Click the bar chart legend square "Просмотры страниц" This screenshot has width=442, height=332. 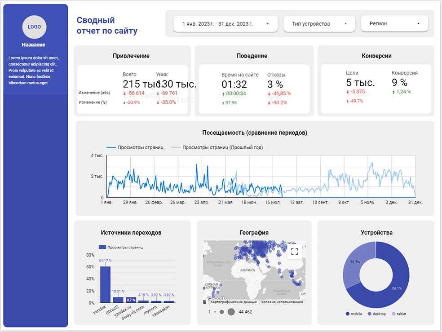(102, 247)
